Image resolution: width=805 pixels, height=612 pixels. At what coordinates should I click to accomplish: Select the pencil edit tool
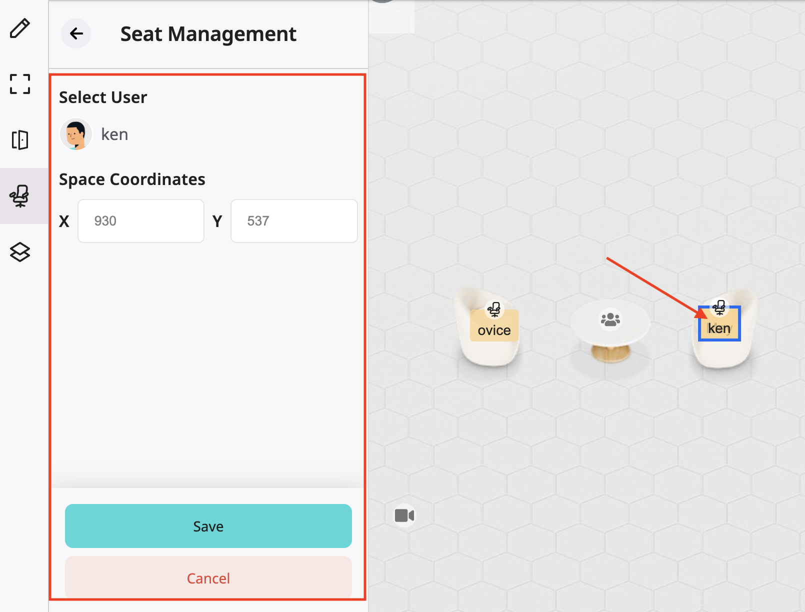pyautogui.click(x=19, y=28)
